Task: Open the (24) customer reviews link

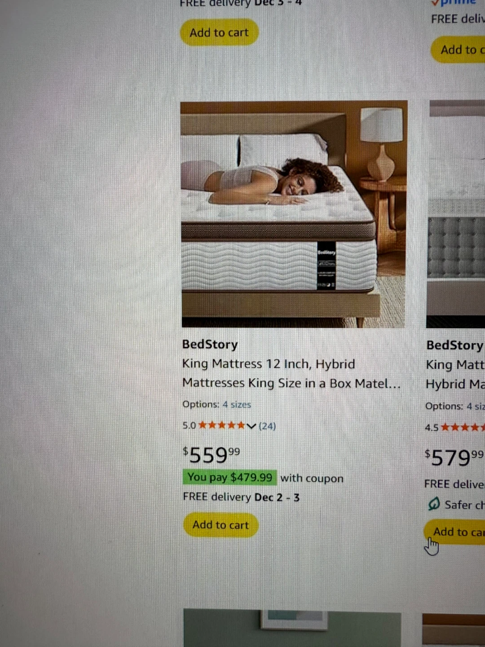Action: 267,426
